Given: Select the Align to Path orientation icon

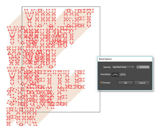Looking at the screenshot, I should pyautogui.click(x=123, y=75).
